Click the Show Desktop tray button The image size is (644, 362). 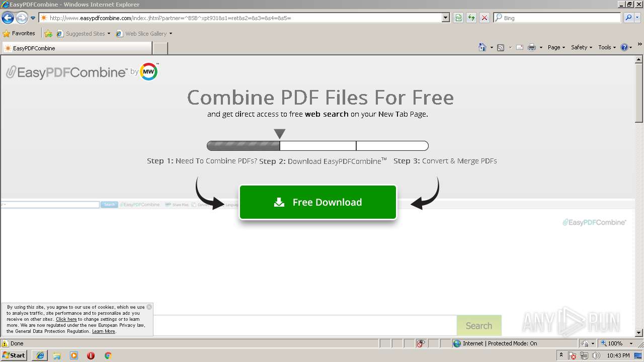[x=638, y=356]
